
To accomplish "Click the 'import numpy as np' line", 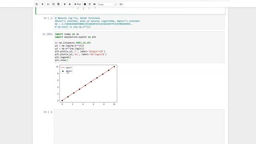I will [x=67, y=34].
